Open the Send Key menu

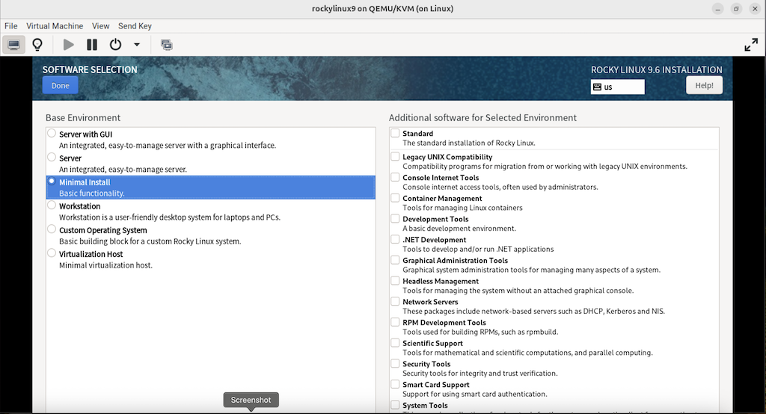[135, 26]
